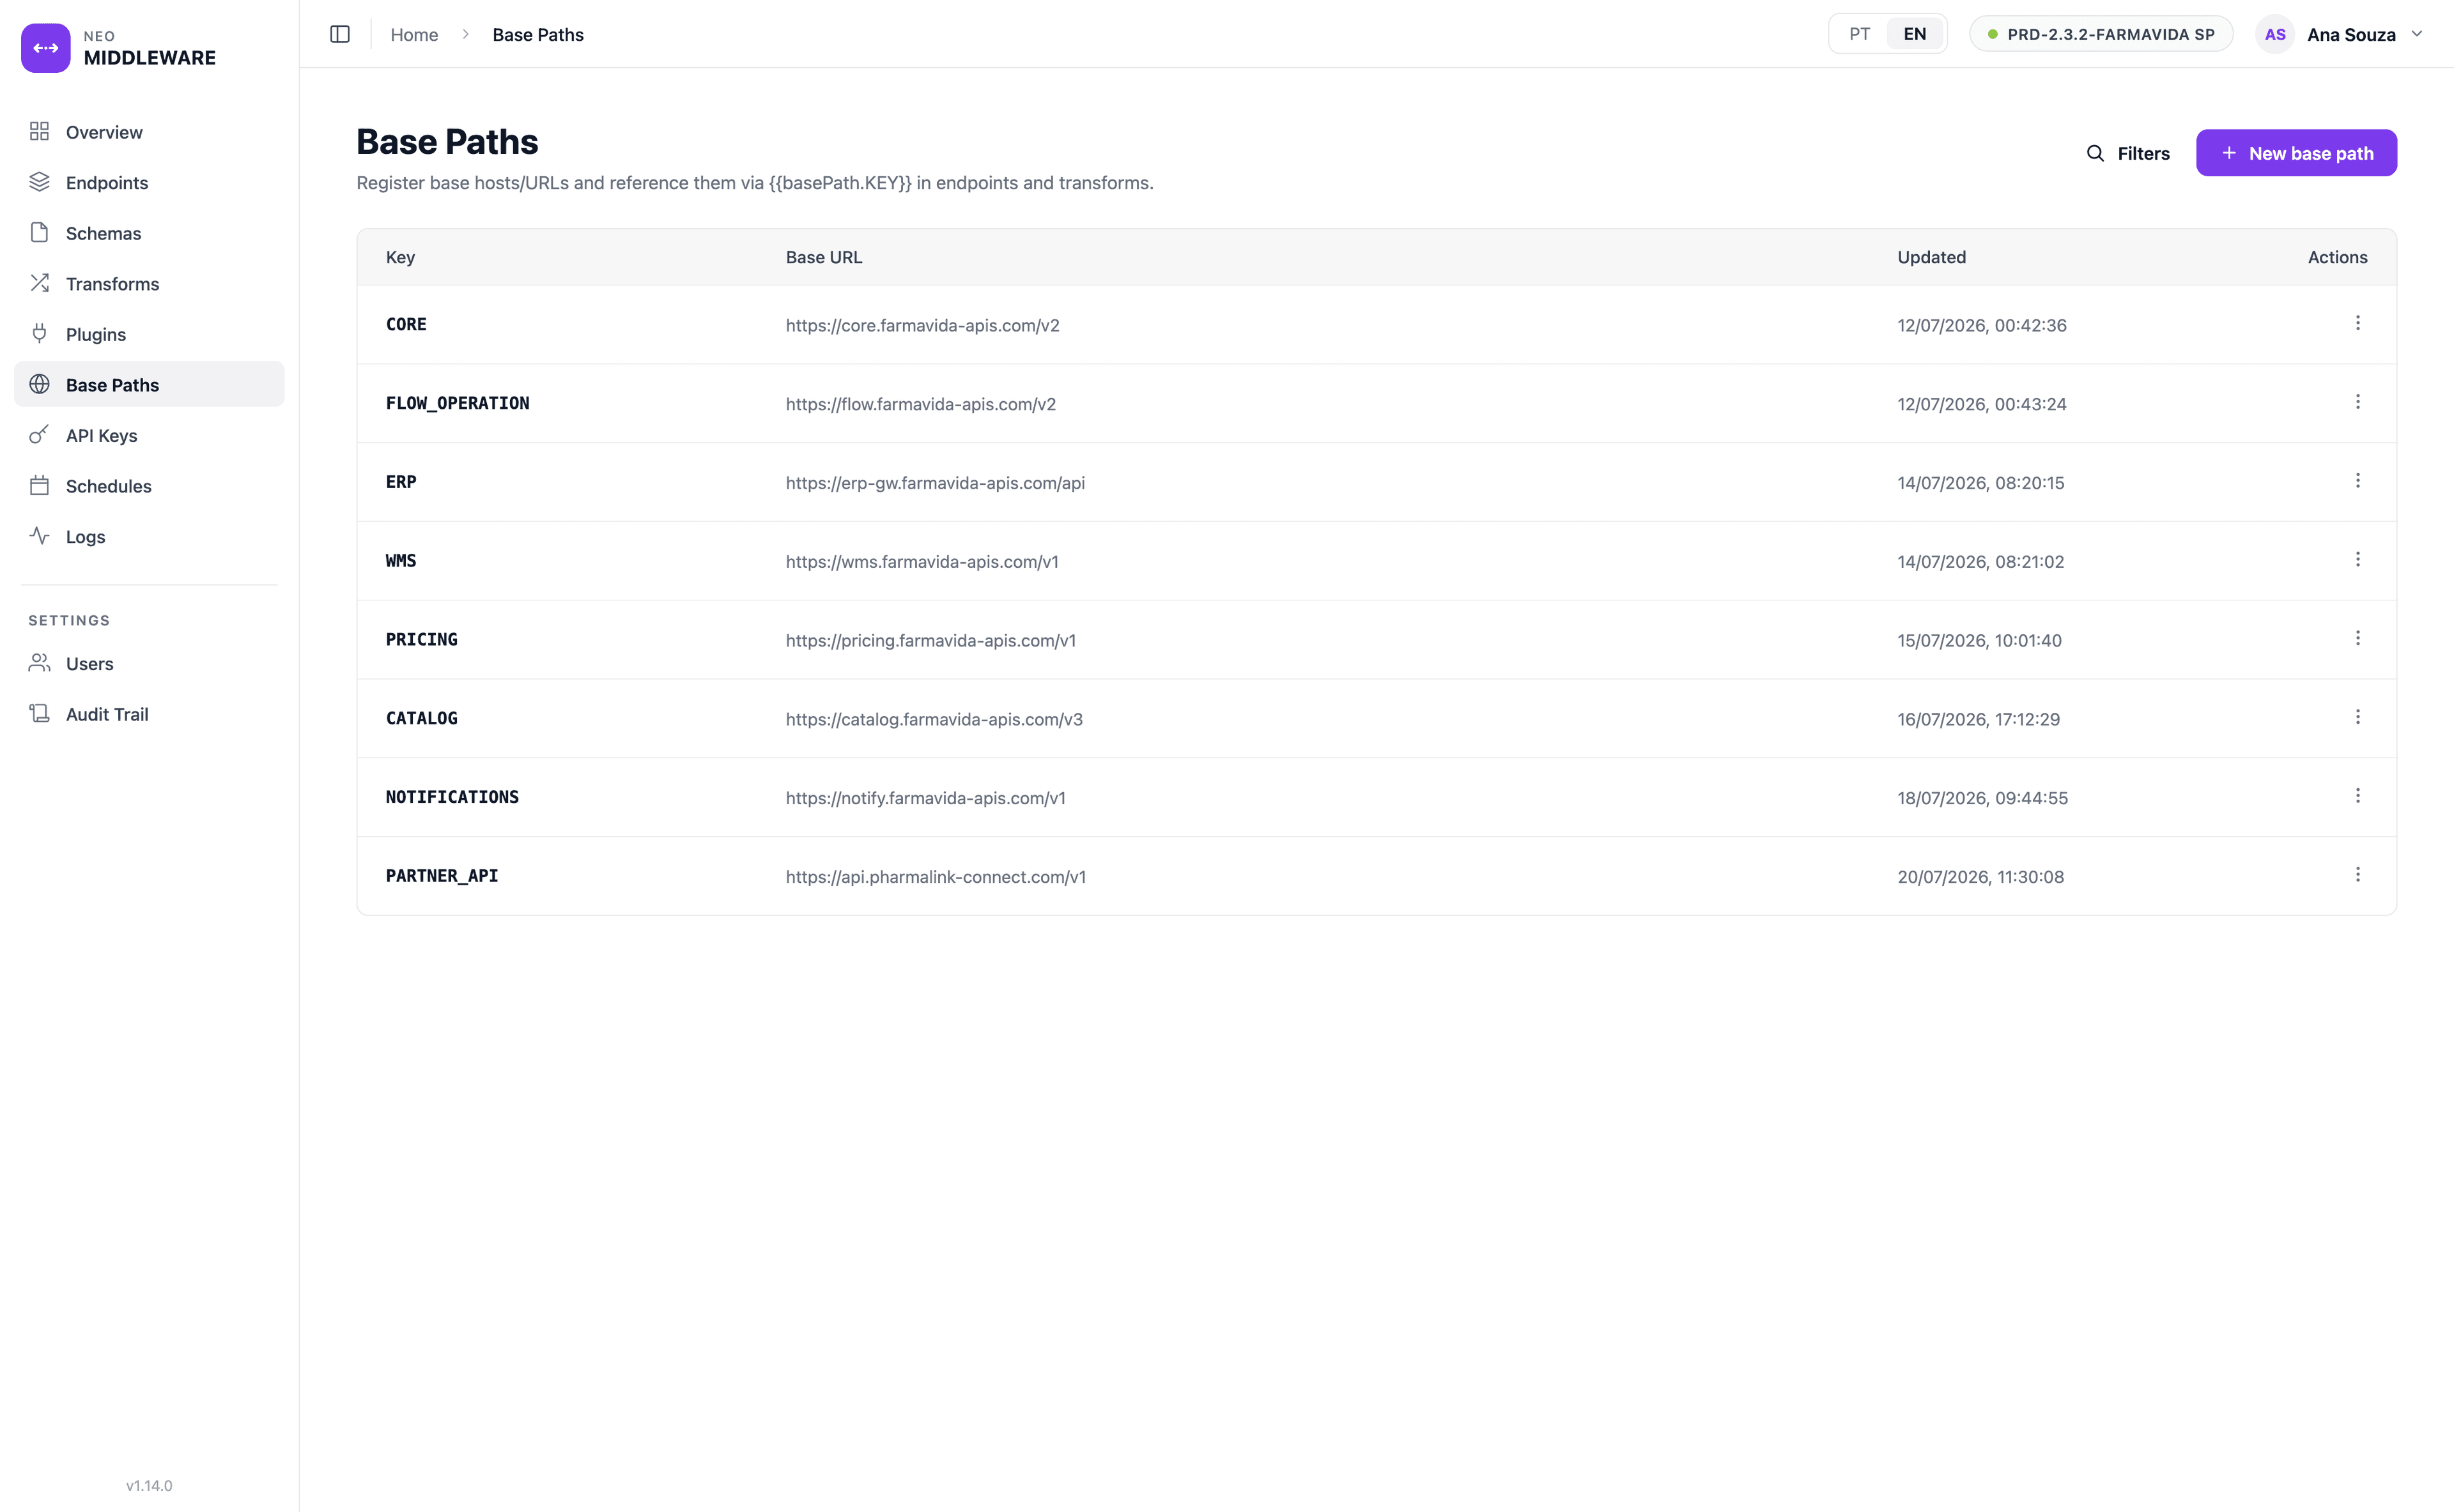This screenshot has width=2454, height=1512.
Task: Click the Audit Trail scroll icon
Action: click(39, 713)
